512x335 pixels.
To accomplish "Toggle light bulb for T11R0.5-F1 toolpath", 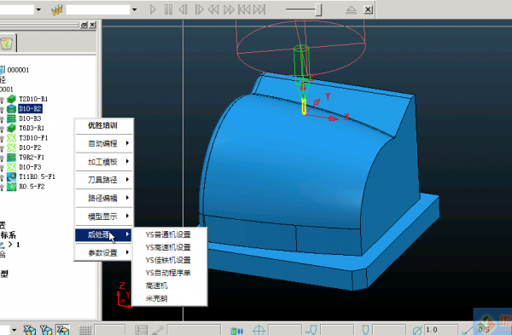I will pos(2,177).
